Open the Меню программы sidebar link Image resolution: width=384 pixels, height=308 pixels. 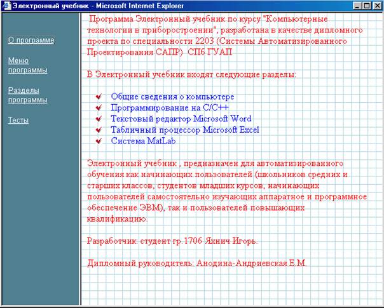point(28,65)
